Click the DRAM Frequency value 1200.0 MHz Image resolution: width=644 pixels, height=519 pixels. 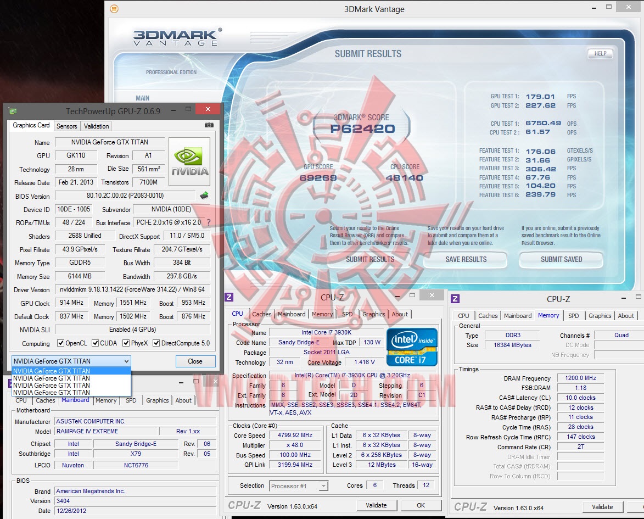580,378
